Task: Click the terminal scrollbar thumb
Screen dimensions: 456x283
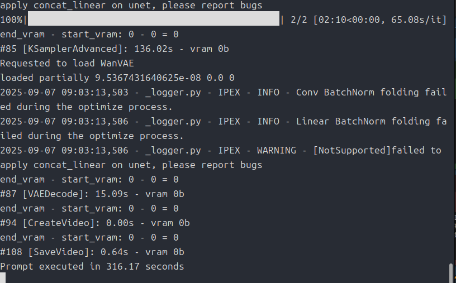Action: [452, 273]
